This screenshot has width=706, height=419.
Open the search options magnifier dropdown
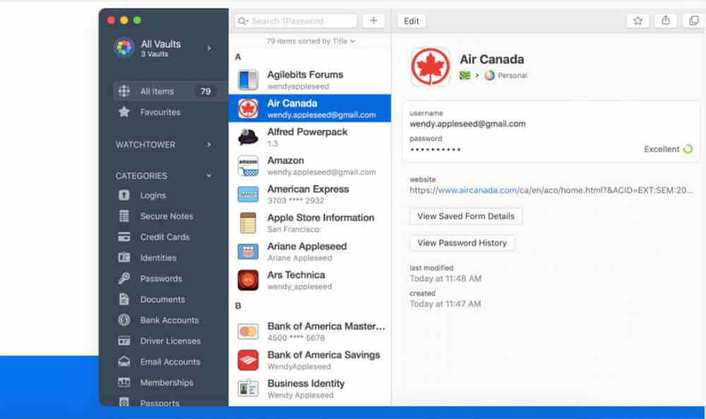[243, 20]
